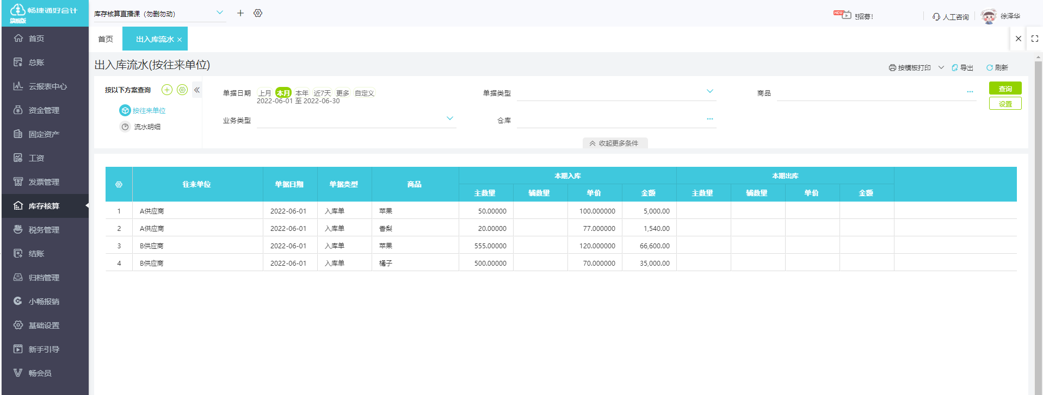Open 库存核算 in the sidebar menu
Viewport: 1043px width, 395px height.
tap(44, 206)
